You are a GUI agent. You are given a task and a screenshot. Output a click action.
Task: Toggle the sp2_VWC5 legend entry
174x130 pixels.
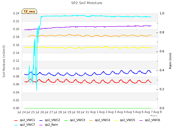[x=125, y=120]
